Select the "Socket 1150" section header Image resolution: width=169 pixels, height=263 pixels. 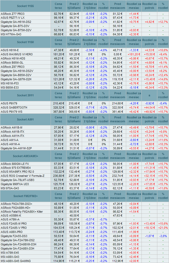click(x=25, y=42)
